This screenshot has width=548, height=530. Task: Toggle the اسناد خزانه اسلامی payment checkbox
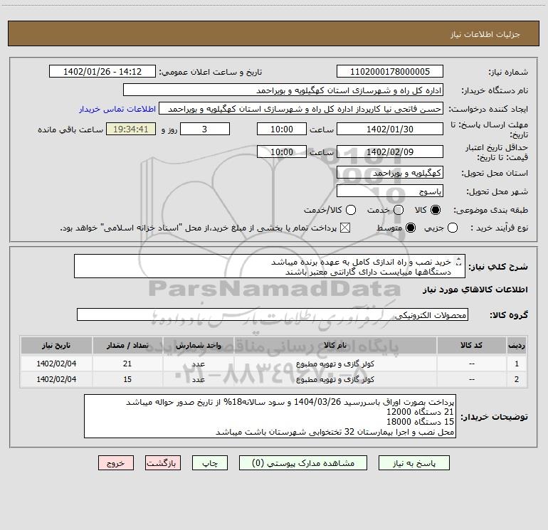point(345,228)
